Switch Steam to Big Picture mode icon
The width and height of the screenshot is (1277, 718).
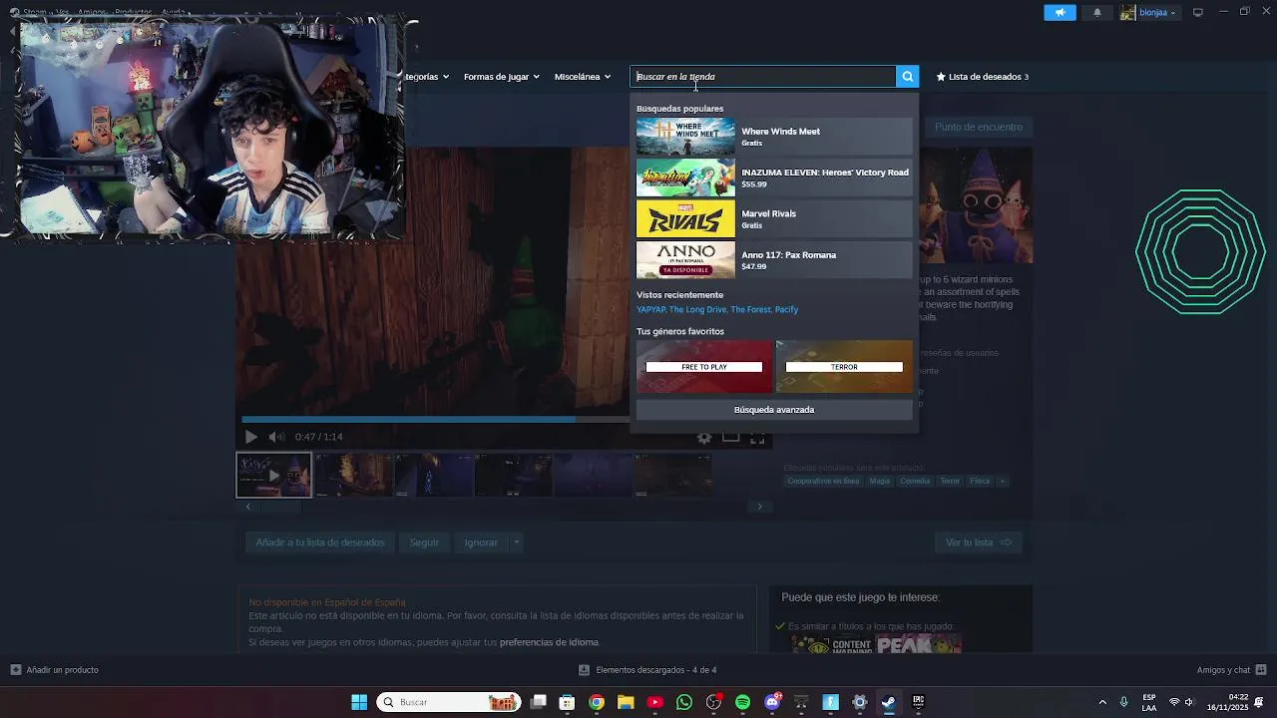[x=1198, y=12]
